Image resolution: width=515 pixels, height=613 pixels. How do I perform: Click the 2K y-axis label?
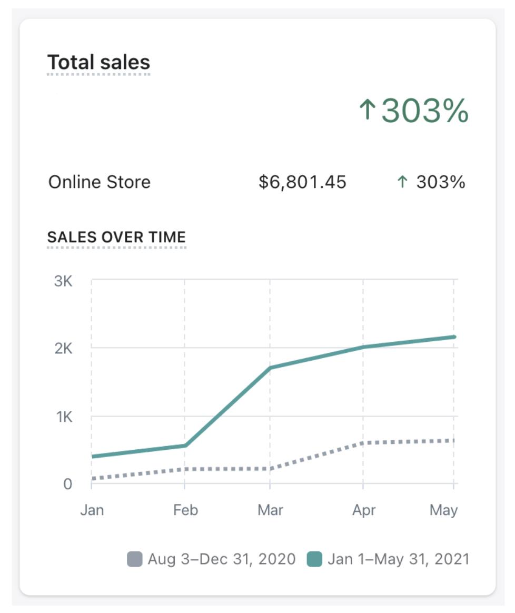tap(63, 348)
